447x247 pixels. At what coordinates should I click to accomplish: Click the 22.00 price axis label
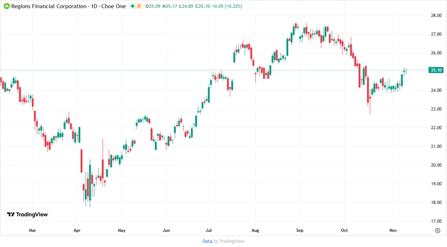[436, 128]
